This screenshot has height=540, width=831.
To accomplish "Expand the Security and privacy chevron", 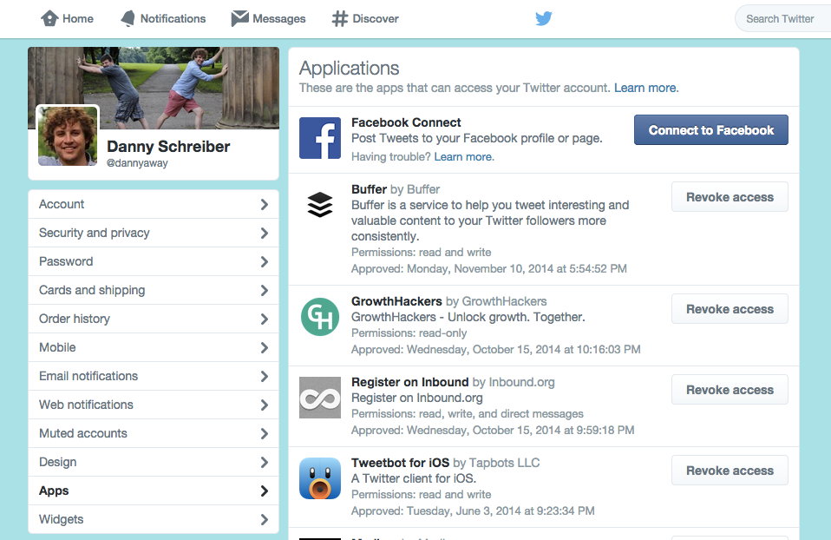I will point(265,233).
